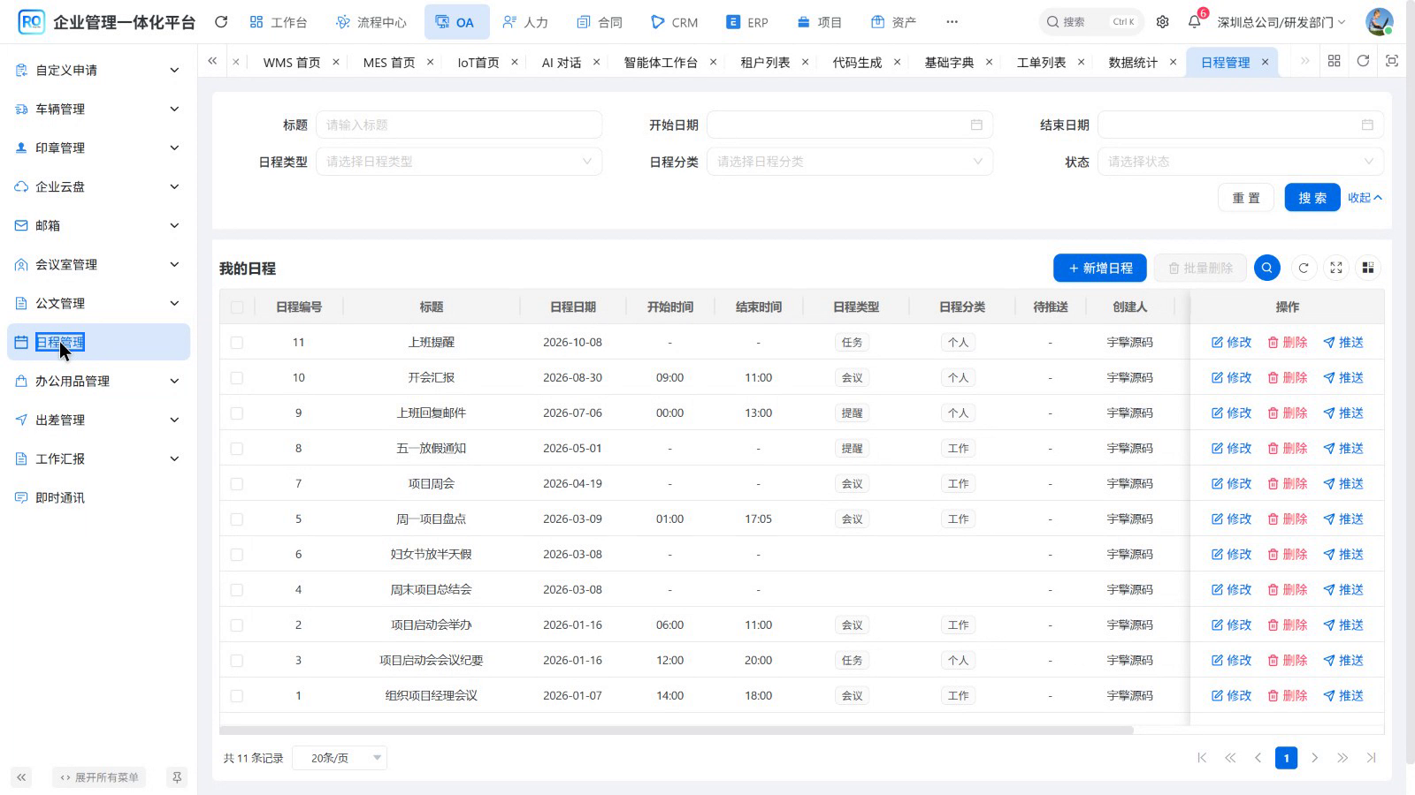This screenshot has width=1415, height=795.
Task: Click the global search box
Action: [1091, 22]
